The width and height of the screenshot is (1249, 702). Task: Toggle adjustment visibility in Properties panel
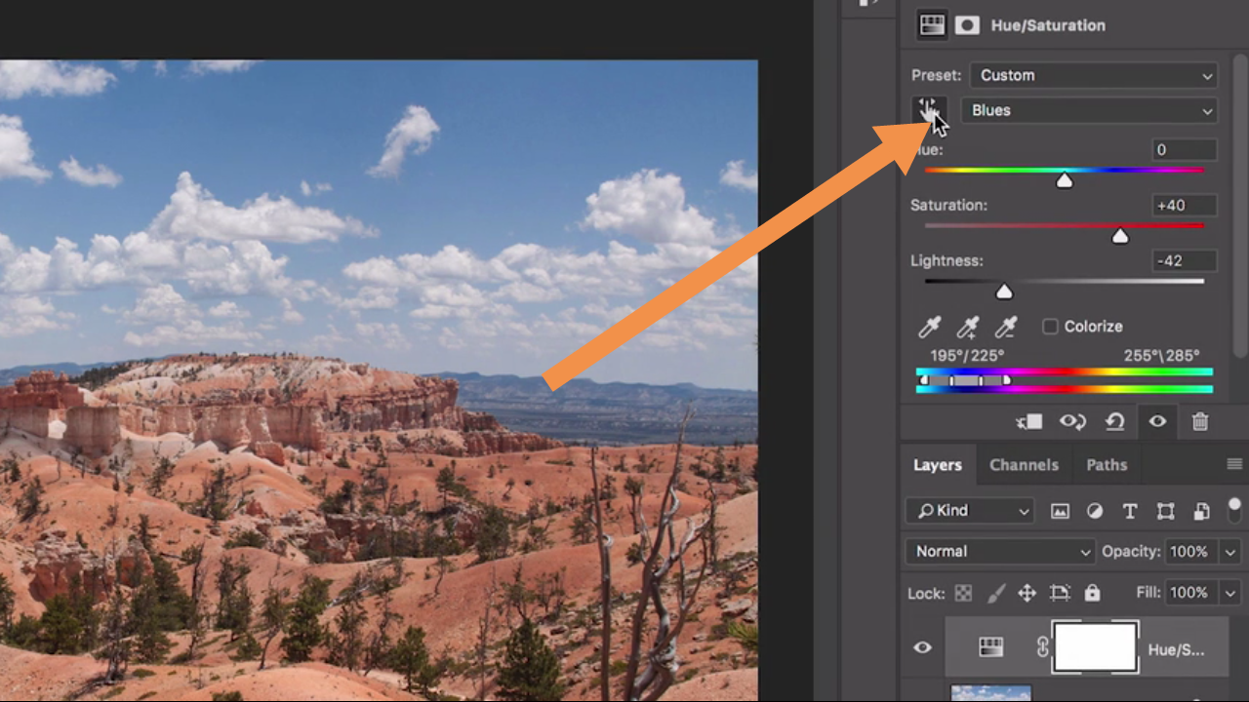click(x=1157, y=421)
